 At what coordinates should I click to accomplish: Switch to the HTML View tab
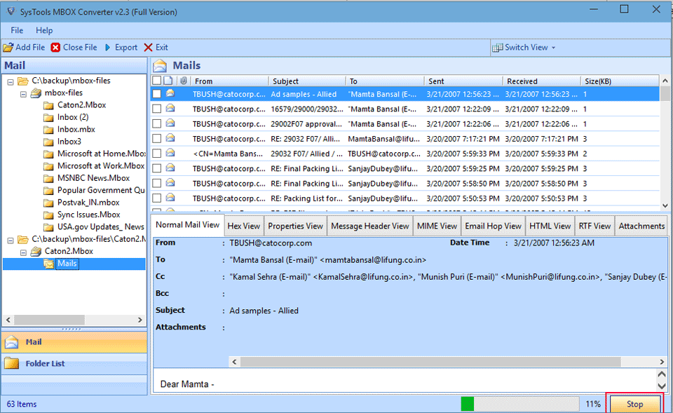550,226
